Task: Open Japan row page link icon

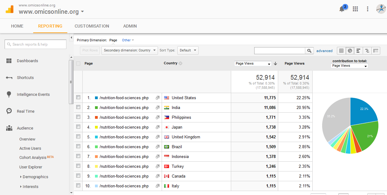Action: [x=158, y=127]
